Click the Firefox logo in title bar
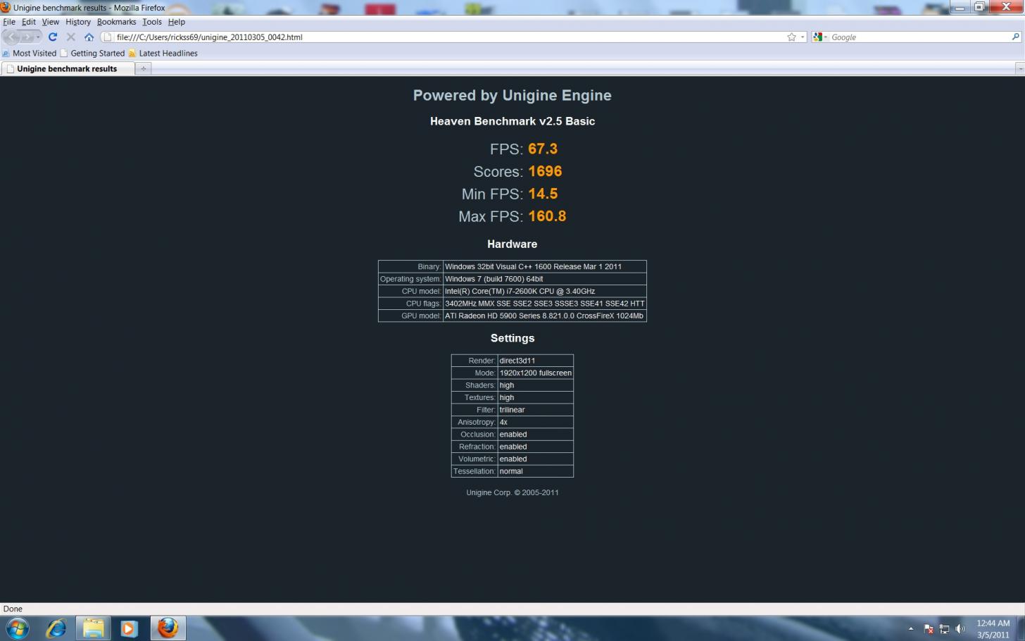 point(6,7)
